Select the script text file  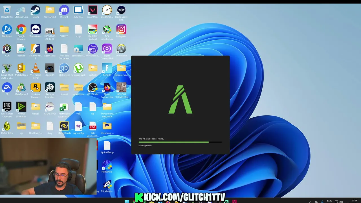78,29
